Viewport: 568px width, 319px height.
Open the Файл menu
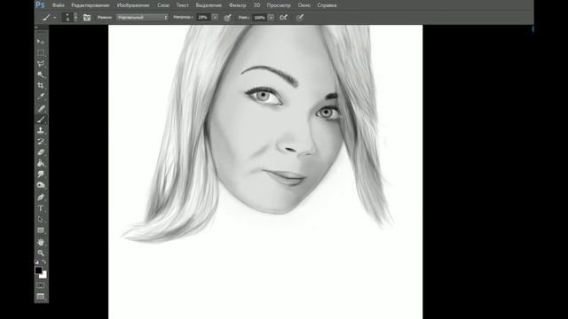click(59, 5)
